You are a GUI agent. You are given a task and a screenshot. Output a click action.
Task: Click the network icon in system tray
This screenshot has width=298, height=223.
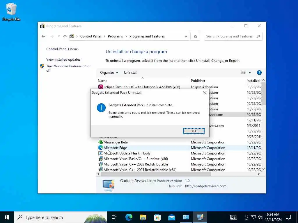[x=253, y=217]
